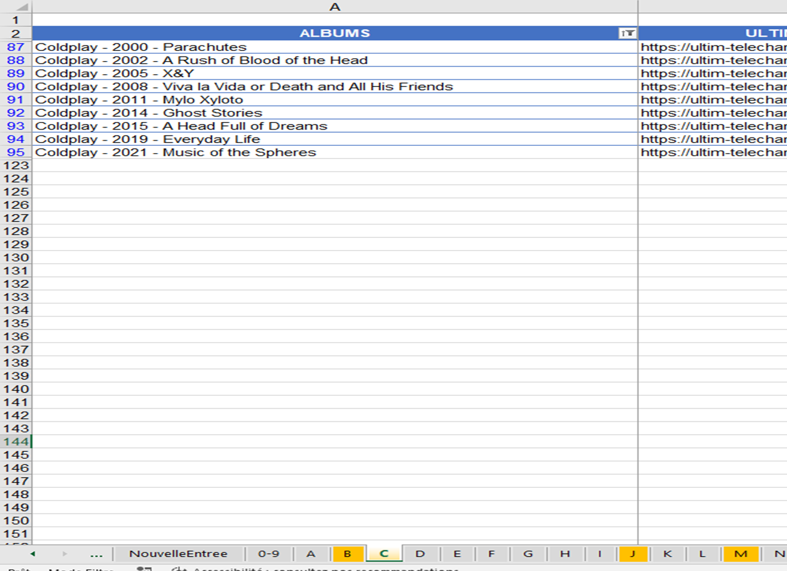
Task: Switch to the orange M sheet tab
Action: coord(740,554)
